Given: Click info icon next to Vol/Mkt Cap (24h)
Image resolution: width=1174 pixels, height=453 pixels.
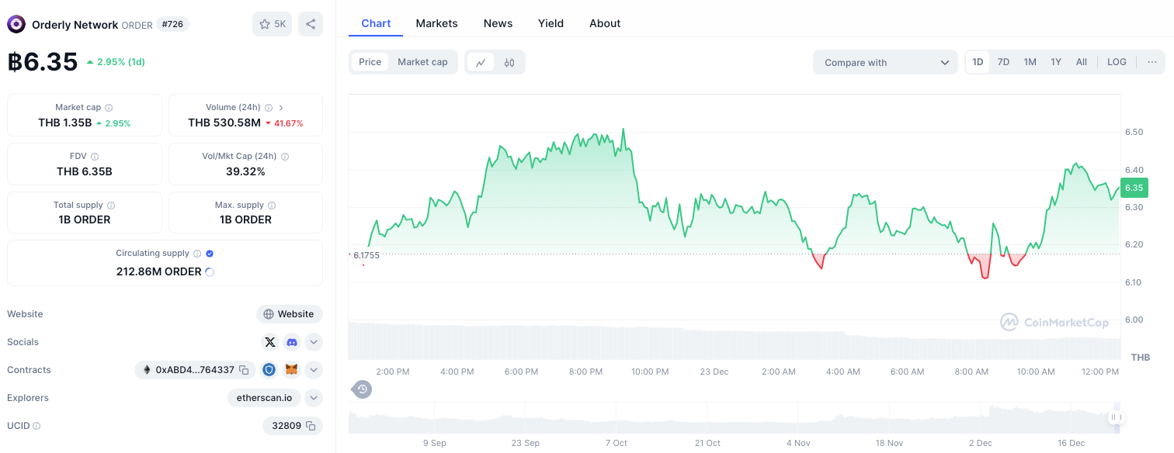Looking at the screenshot, I should pos(285,157).
